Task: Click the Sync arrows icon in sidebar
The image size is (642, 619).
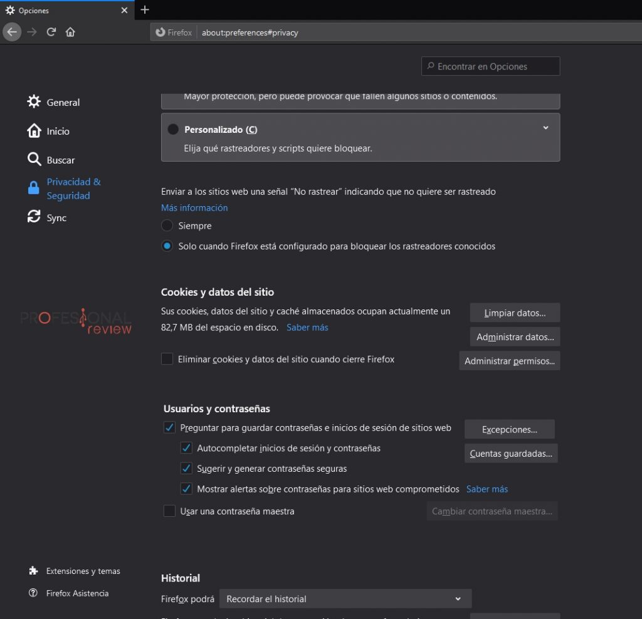Action: (x=34, y=216)
